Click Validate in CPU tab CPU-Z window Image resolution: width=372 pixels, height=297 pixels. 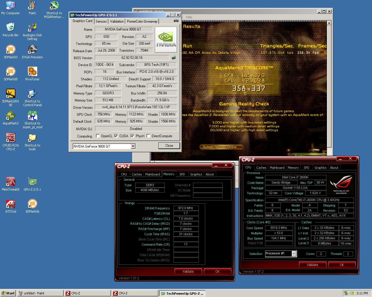click(312, 265)
